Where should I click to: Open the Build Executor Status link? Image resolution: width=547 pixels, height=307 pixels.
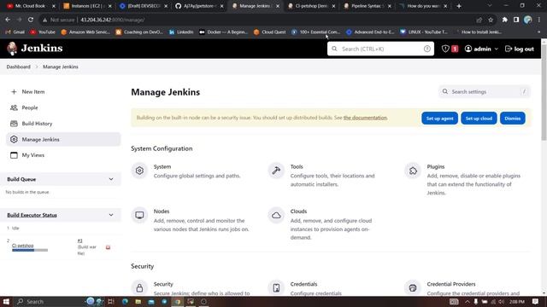click(32, 215)
